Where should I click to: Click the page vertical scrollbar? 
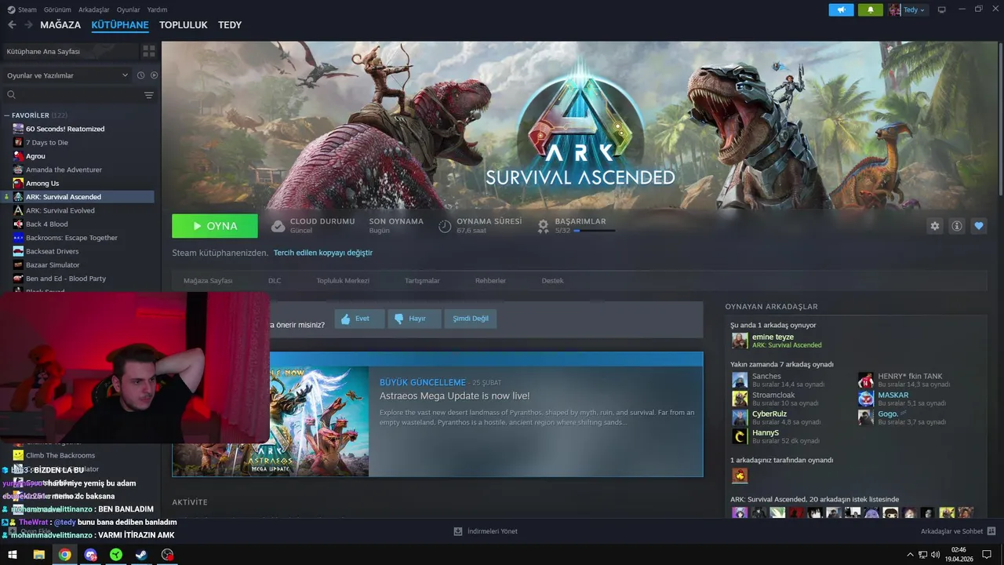(x=1000, y=118)
